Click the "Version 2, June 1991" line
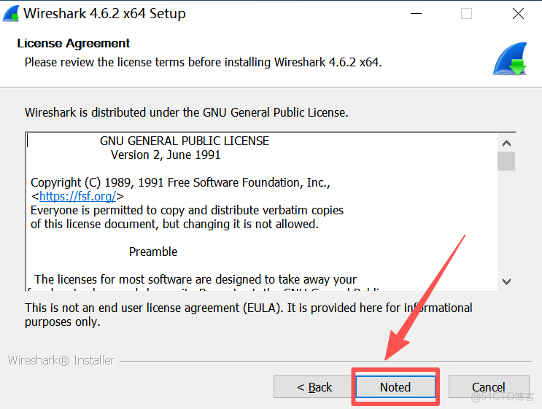This screenshot has height=409, width=542. click(x=166, y=155)
